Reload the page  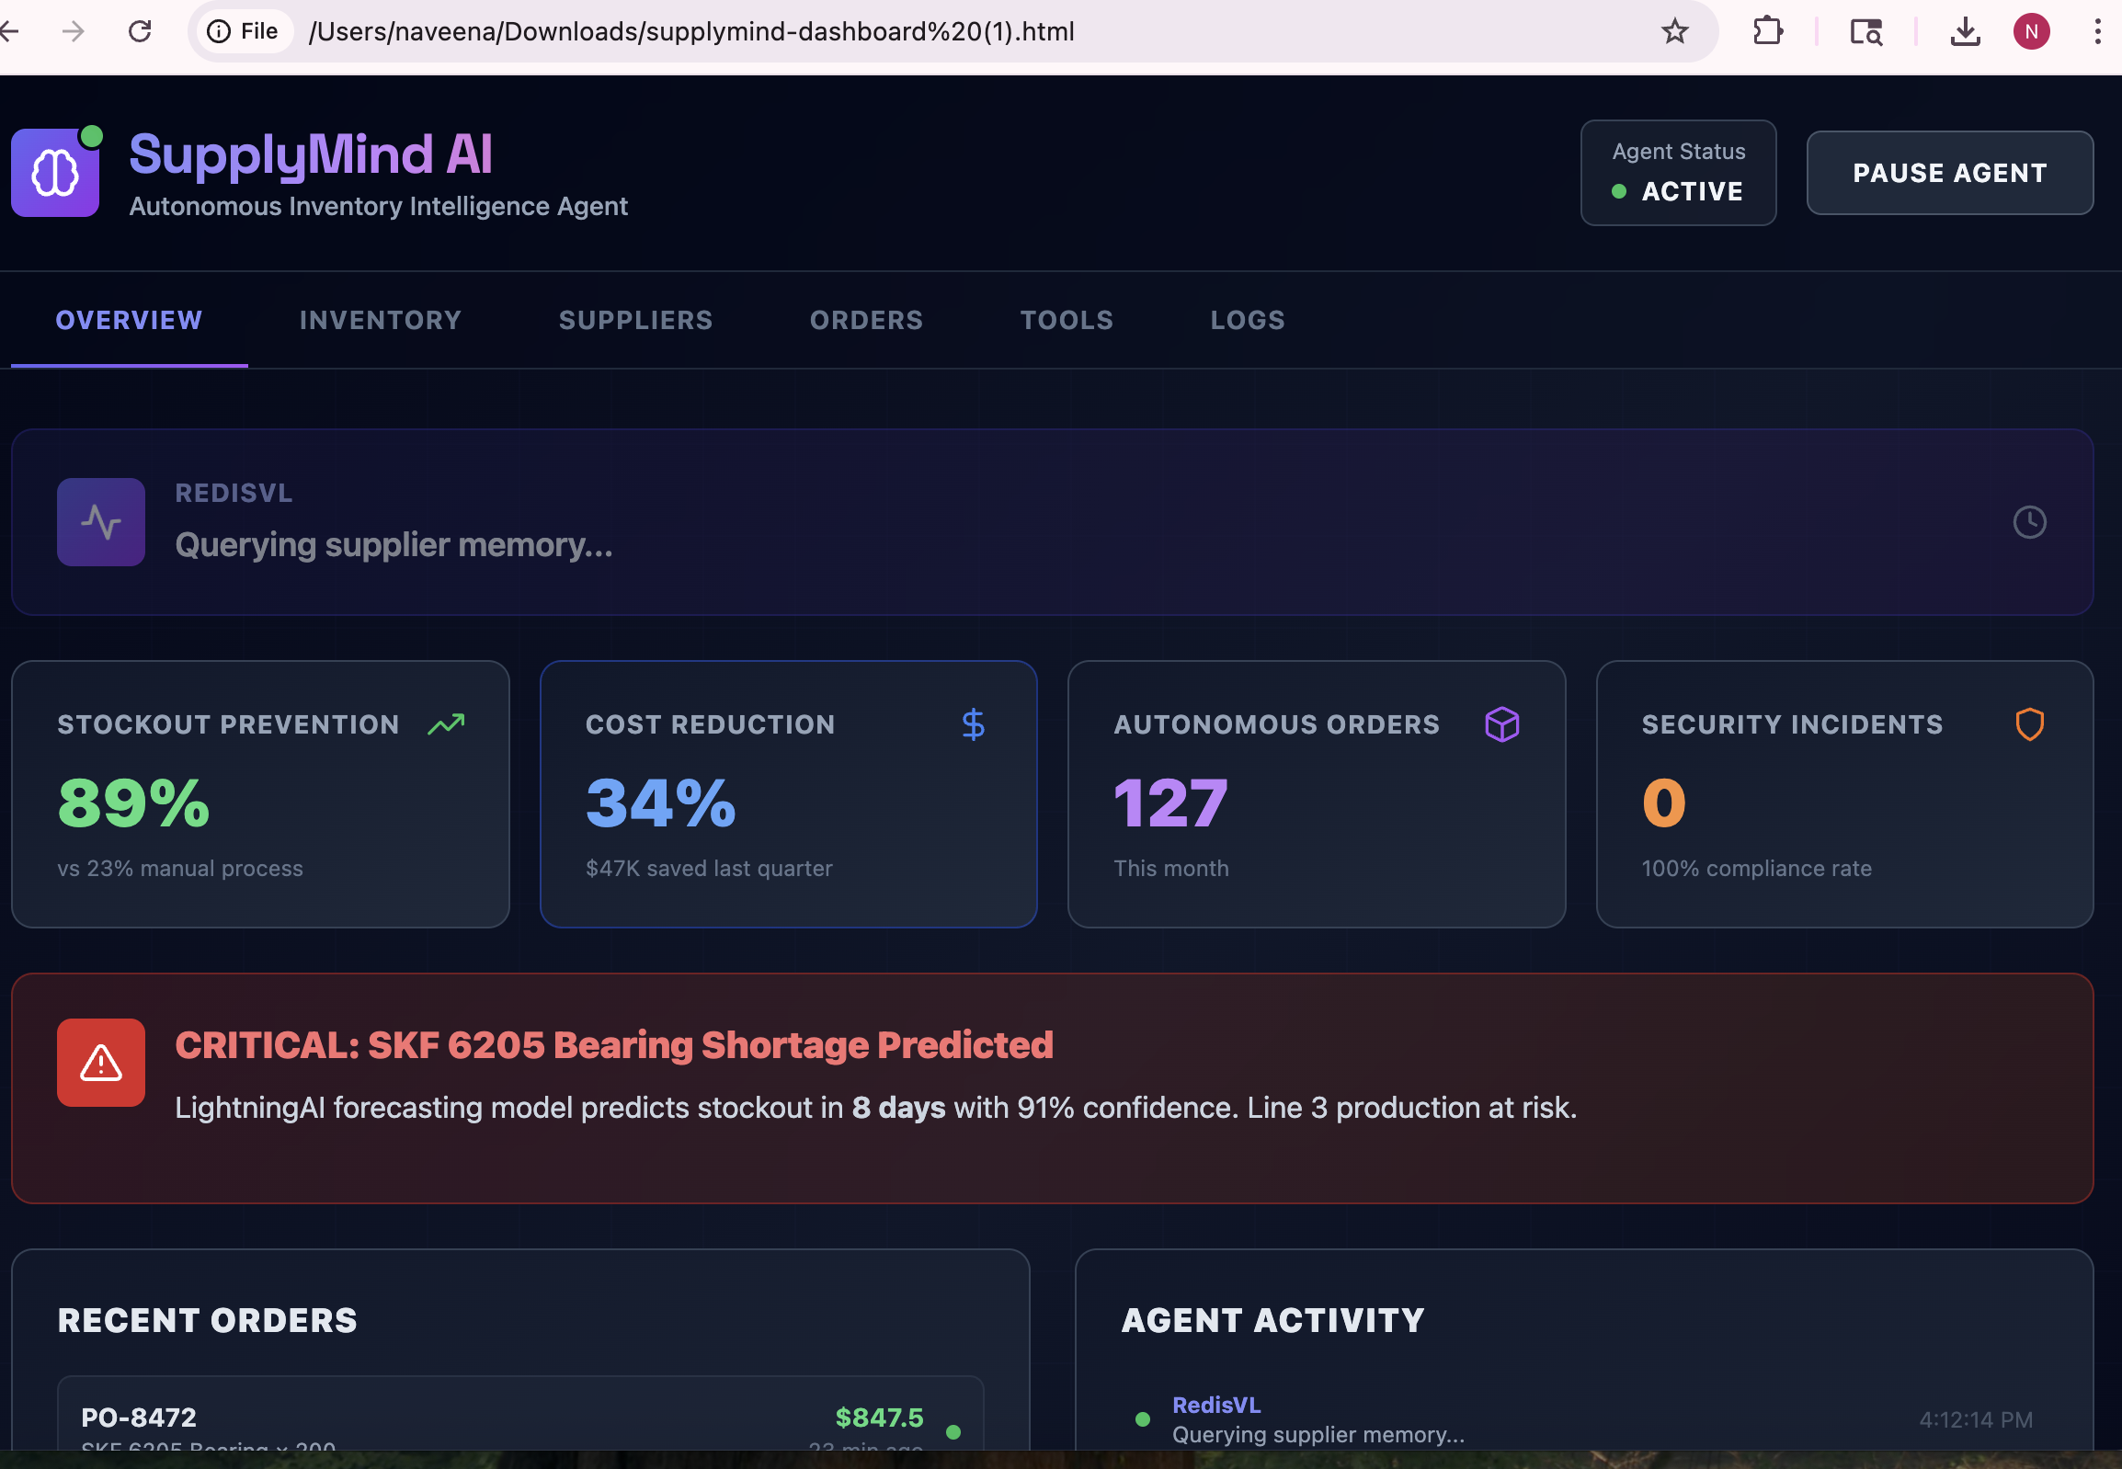click(140, 31)
